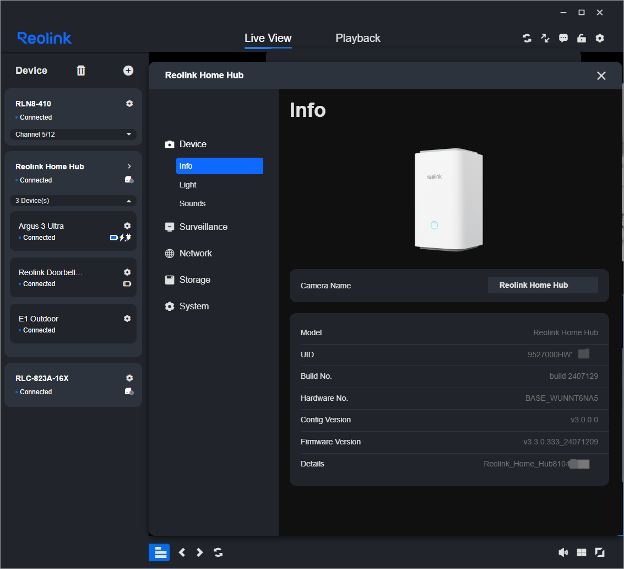This screenshot has height=569, width=624.
Task: Click the Model value Reolink Home Hub
Action: pos(566,332)
